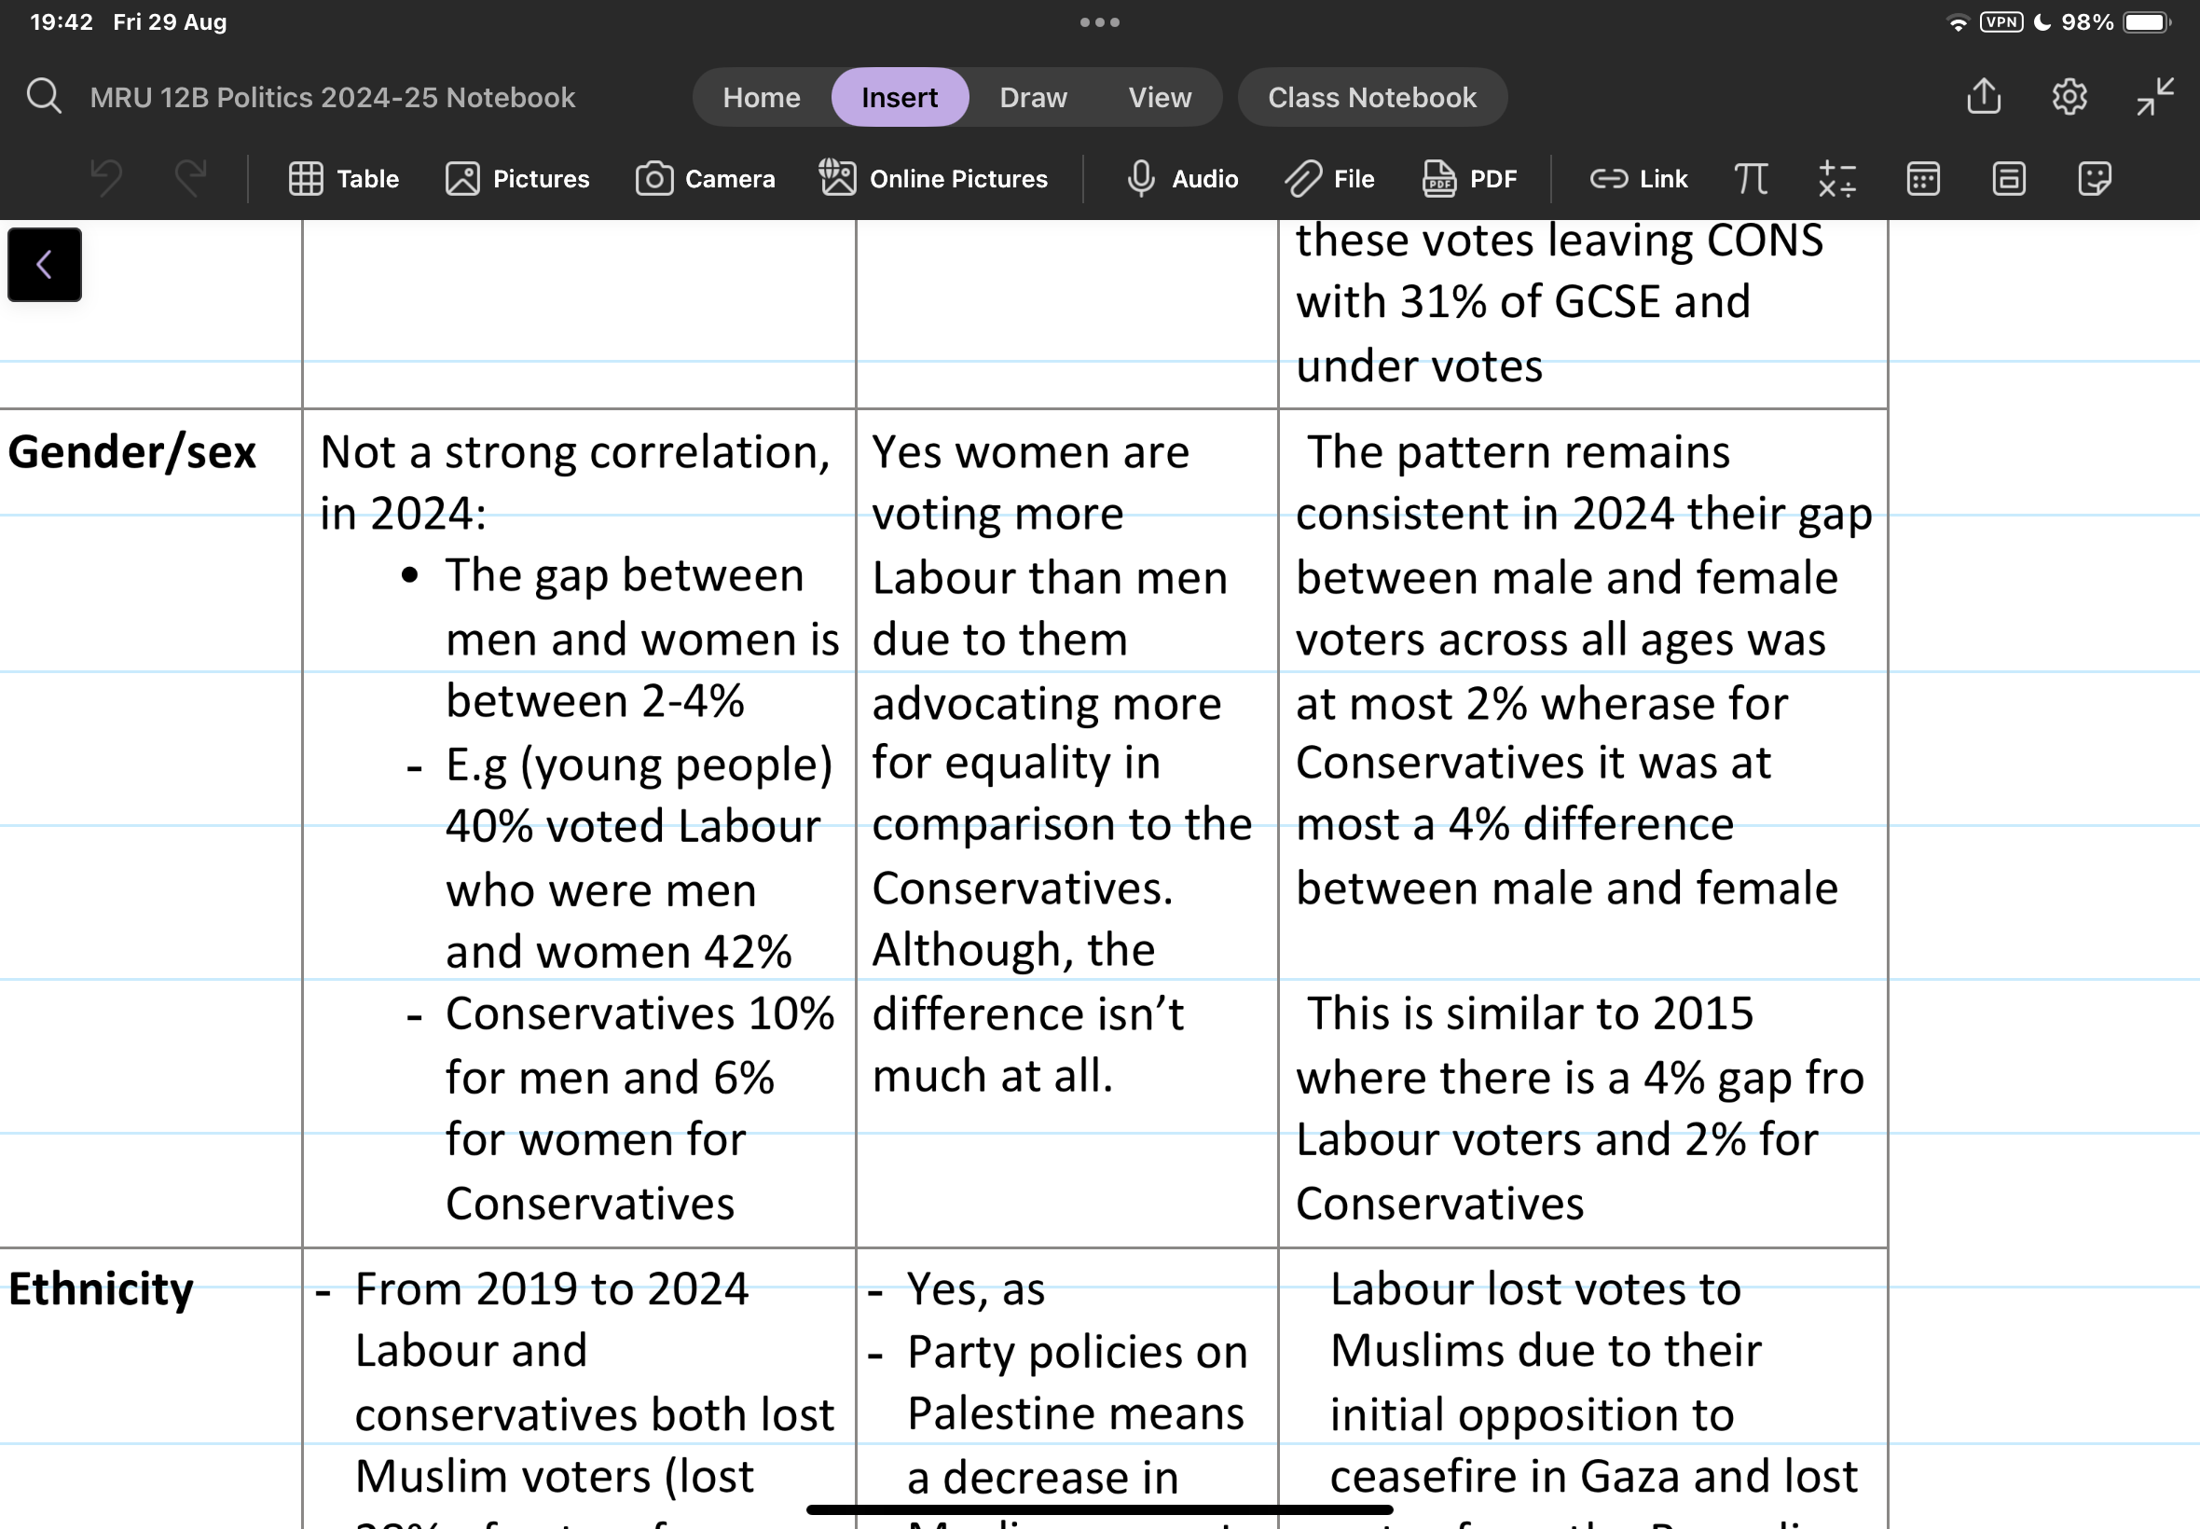Tap bullet 'The gap between men and women'
This screenshot has height=1529, width=2200.
coord(641,638)
